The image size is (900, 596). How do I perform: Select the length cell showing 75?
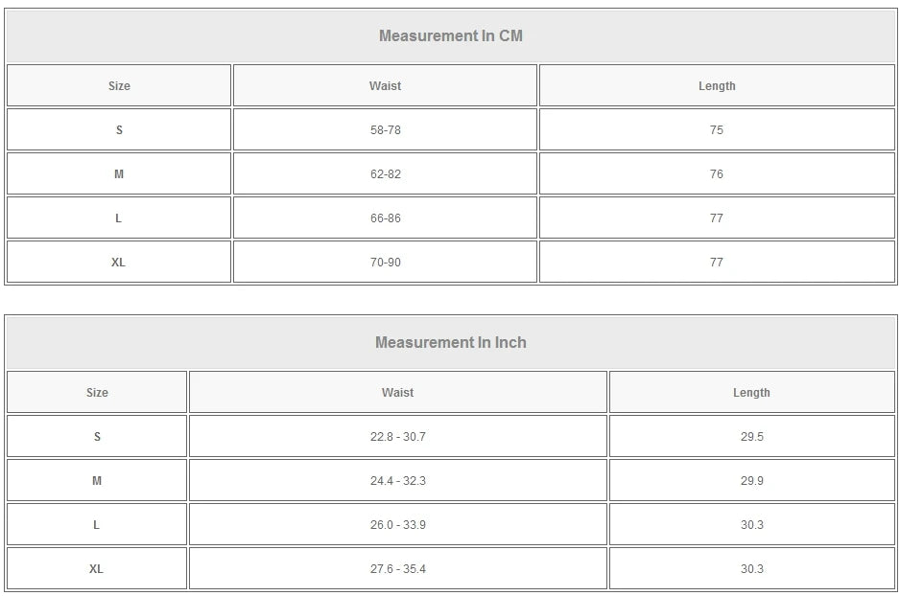click(716, 130)
